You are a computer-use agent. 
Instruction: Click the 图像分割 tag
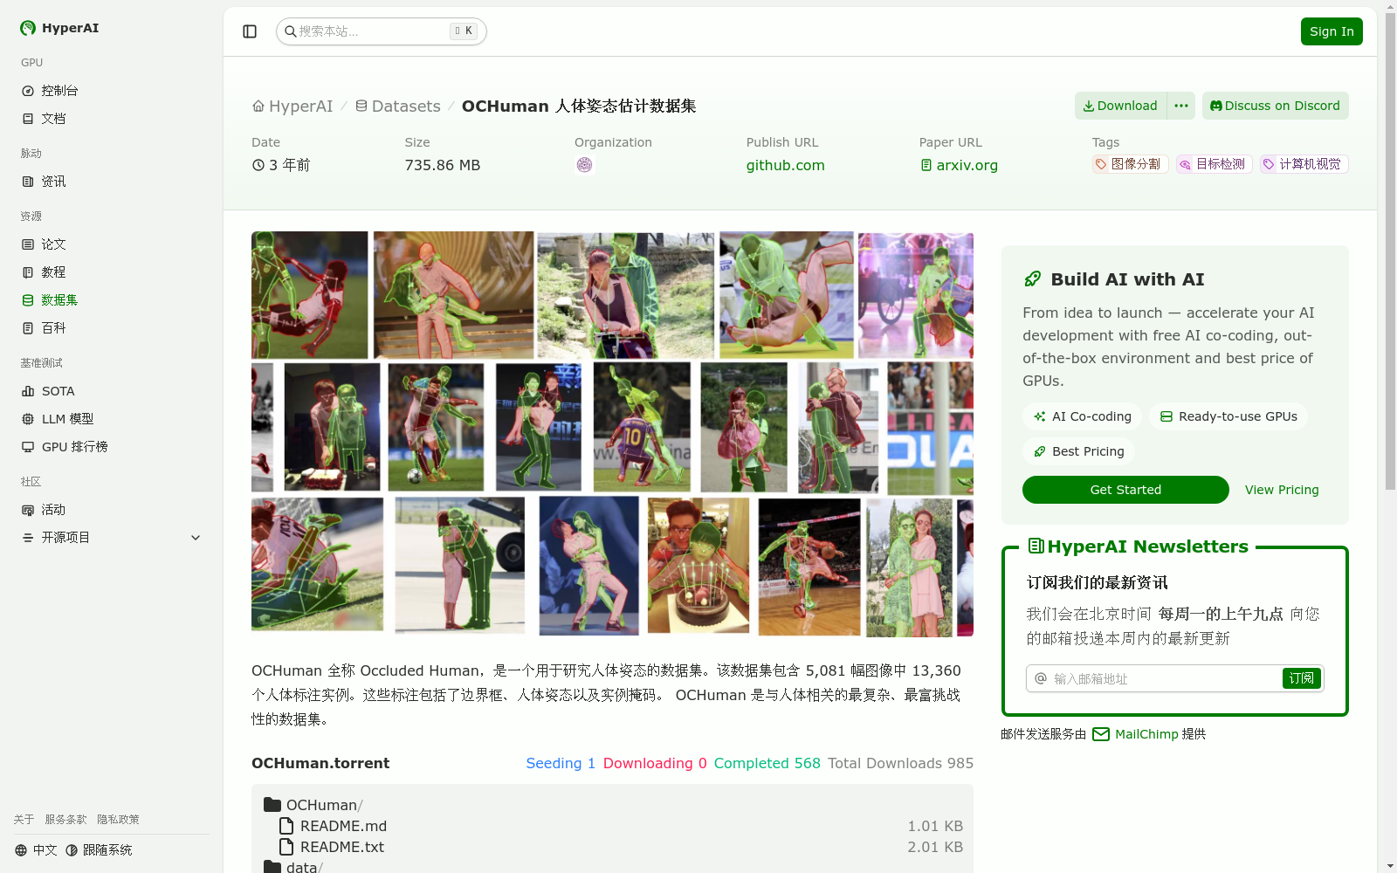(x=1130, y=164)
